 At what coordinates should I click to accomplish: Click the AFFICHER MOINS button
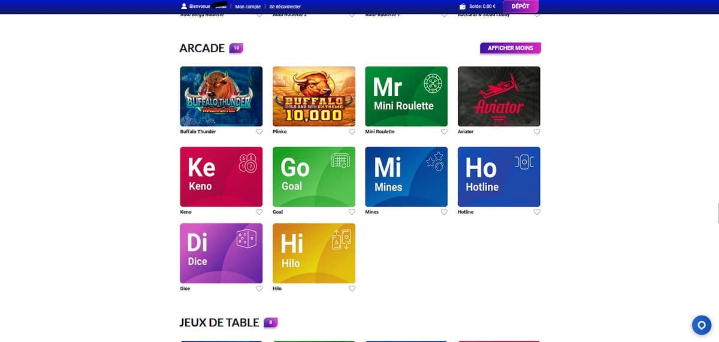(x=510, y=48)
